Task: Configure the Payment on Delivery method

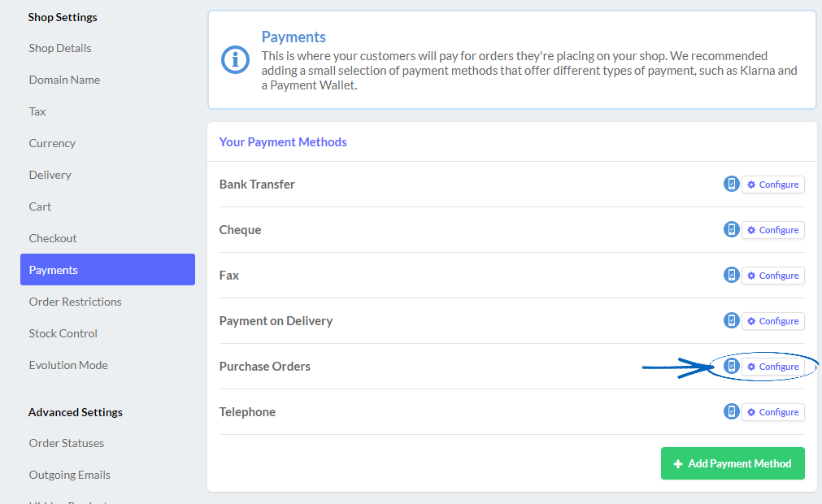Action: pos(772,320)
